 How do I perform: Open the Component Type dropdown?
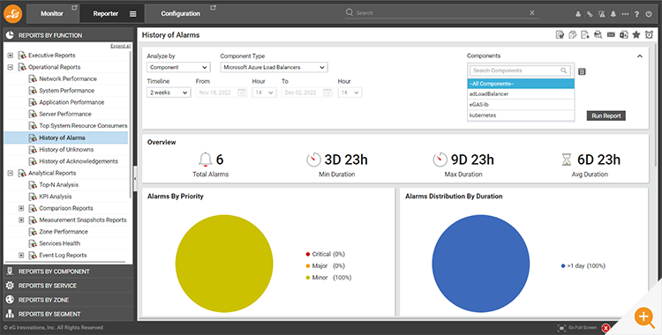(274, 68)
